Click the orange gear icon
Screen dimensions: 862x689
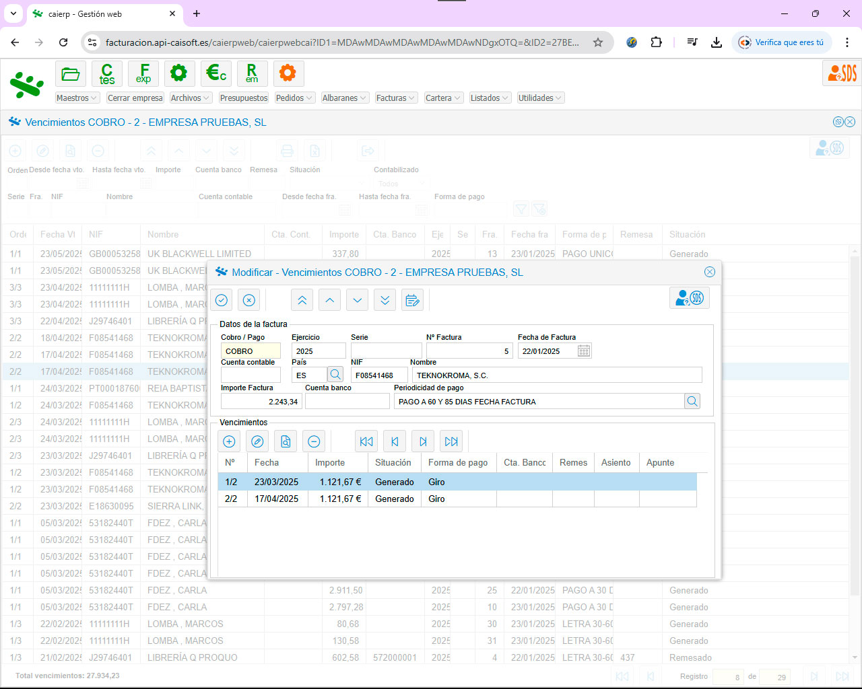(x=288, y=73)
